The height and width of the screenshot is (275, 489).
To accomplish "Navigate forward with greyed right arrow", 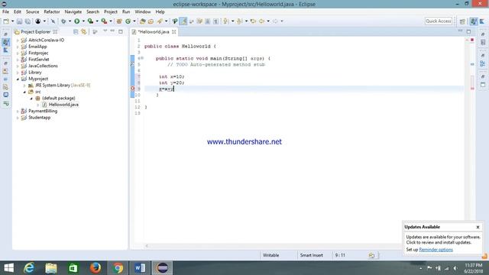I will tap(275, 21).
